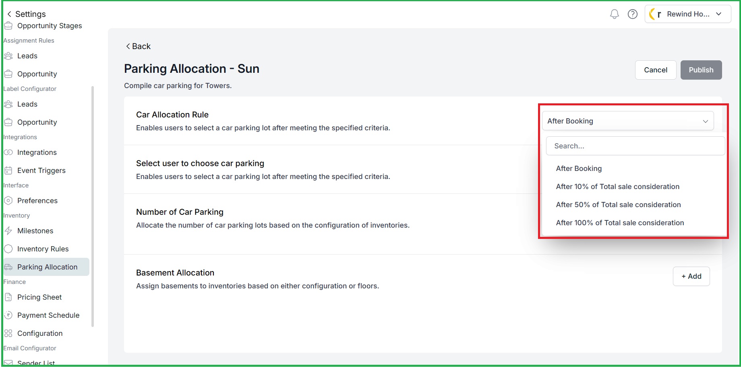
Task: Click the Preferences gear icon
Action: coord(8,201)
